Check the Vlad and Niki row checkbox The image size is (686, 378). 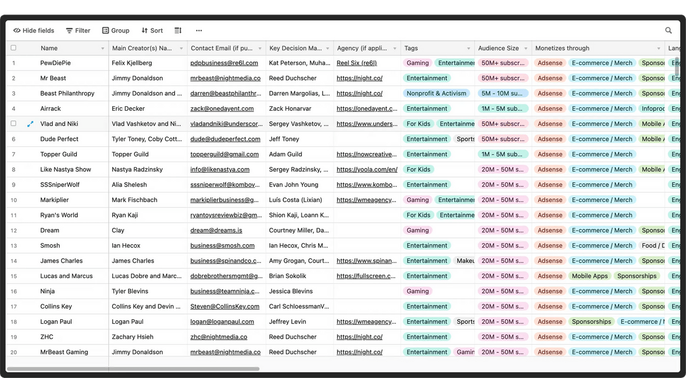pos(14,124)
